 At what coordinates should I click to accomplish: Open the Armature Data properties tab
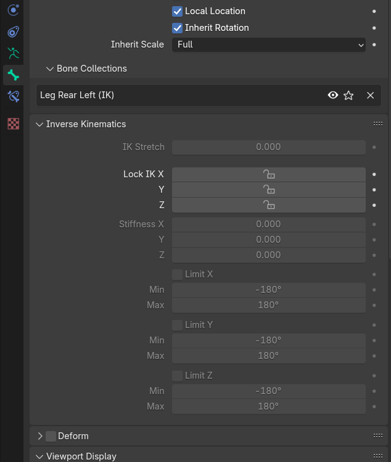click(13, 54)
